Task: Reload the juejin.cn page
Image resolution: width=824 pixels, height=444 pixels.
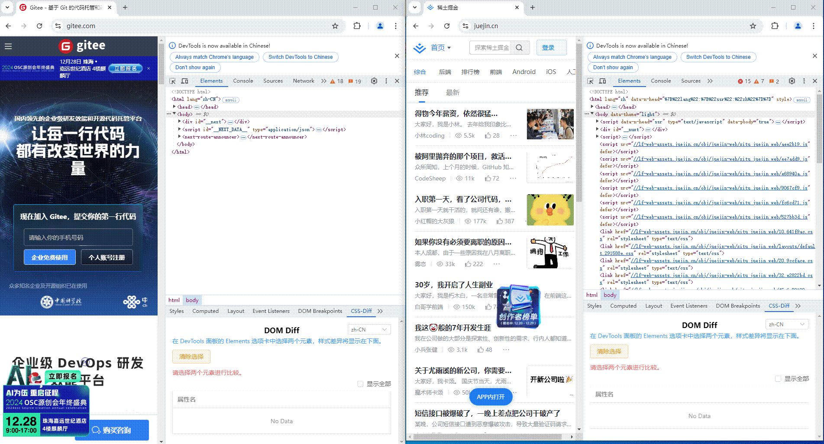Action: point(447,26)
